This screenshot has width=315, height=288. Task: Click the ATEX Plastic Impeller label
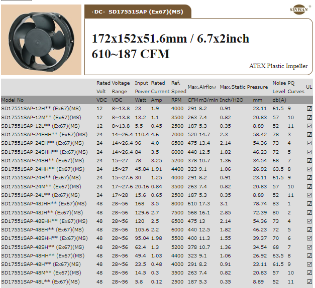(x=278, y=66)
